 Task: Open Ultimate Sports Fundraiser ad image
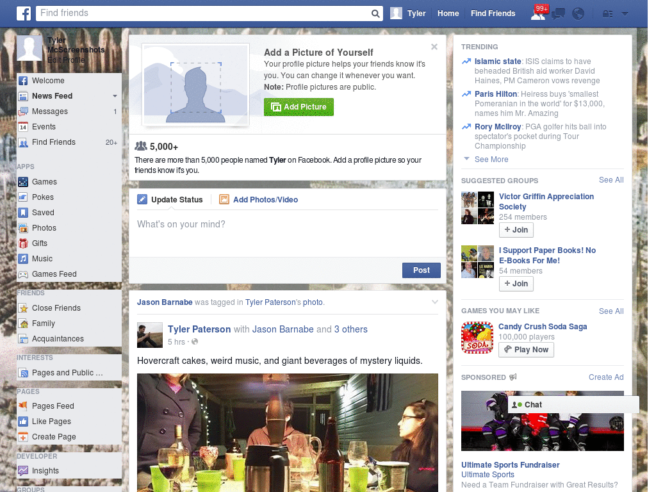click(x=542, y=421)
